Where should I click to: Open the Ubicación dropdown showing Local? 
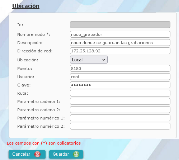pos(89,60)
